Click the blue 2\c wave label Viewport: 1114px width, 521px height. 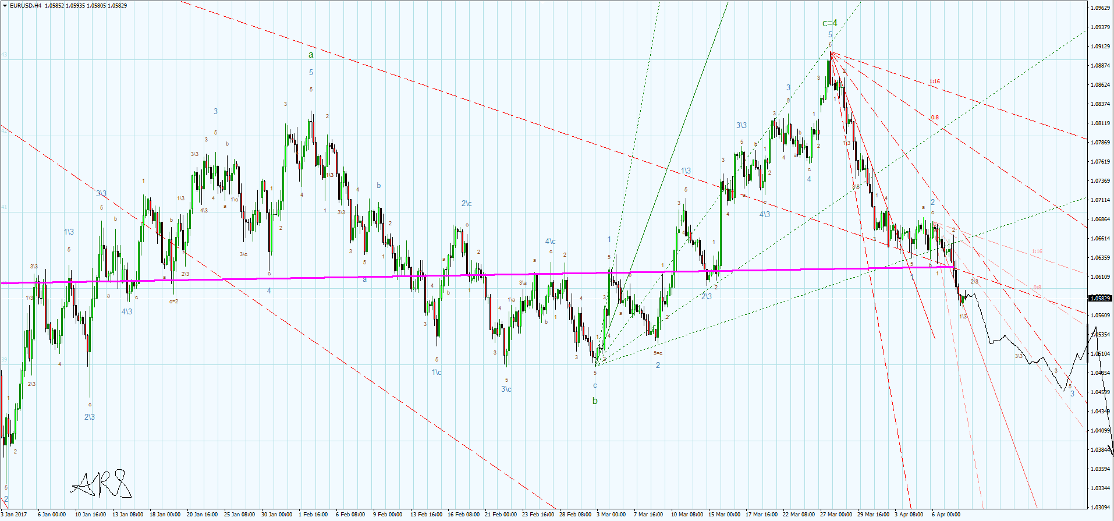click(x=467, y=203)
